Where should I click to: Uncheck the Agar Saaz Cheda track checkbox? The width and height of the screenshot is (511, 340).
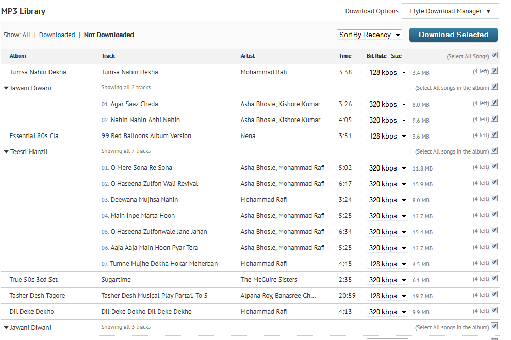[x=494, y=103]
